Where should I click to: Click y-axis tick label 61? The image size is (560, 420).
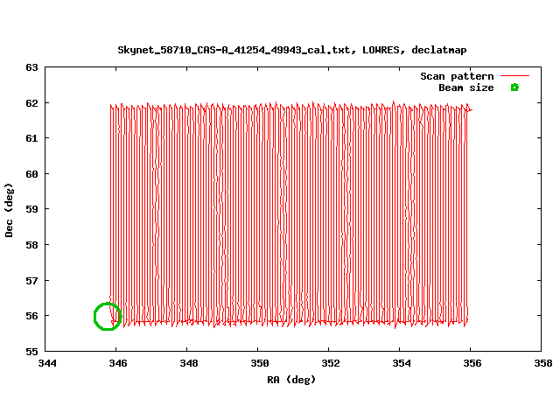click(x=31, y=138)
